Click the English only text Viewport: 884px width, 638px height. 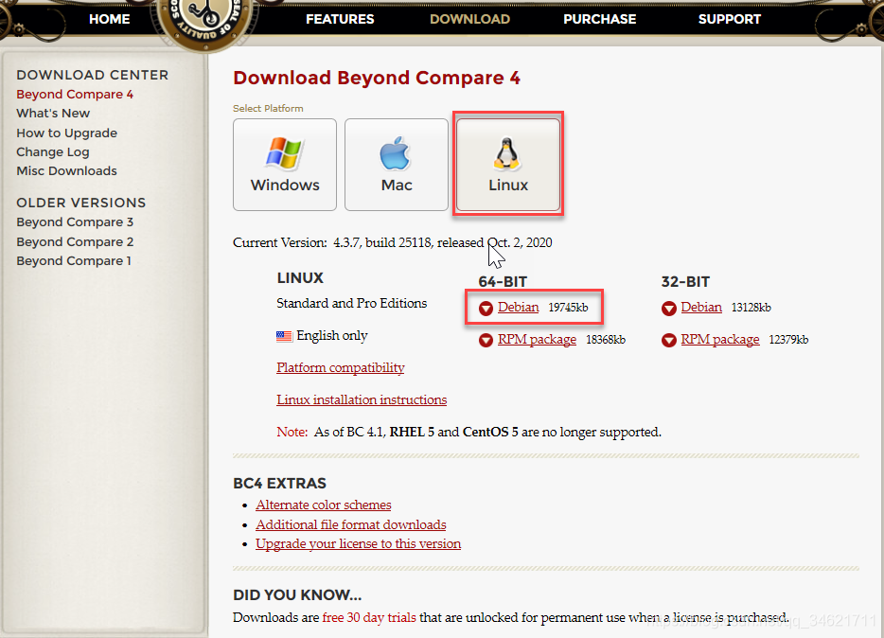pyautogui.click(x=332, y=336)
